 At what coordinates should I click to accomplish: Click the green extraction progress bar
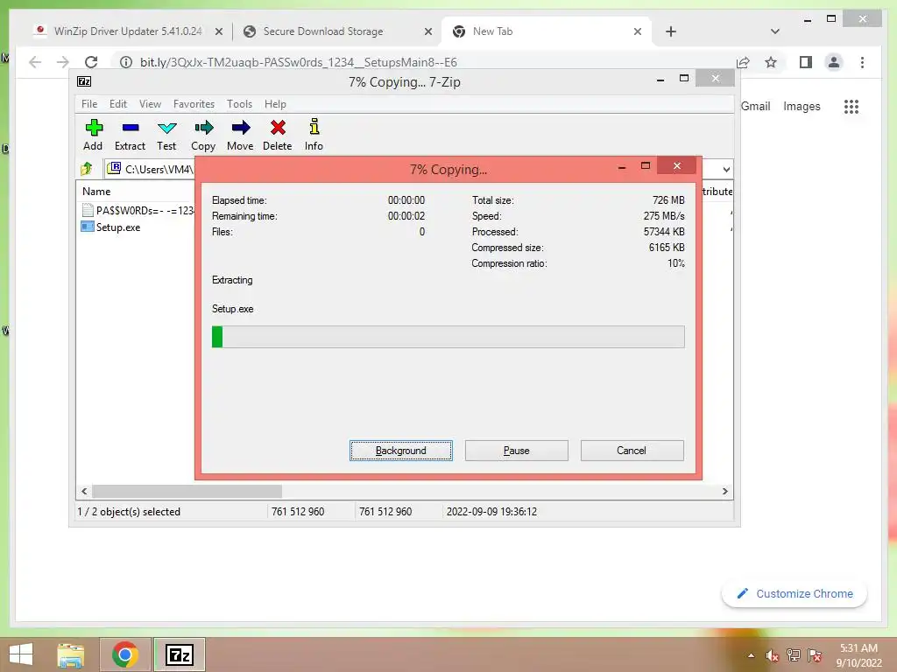[448, 337]
